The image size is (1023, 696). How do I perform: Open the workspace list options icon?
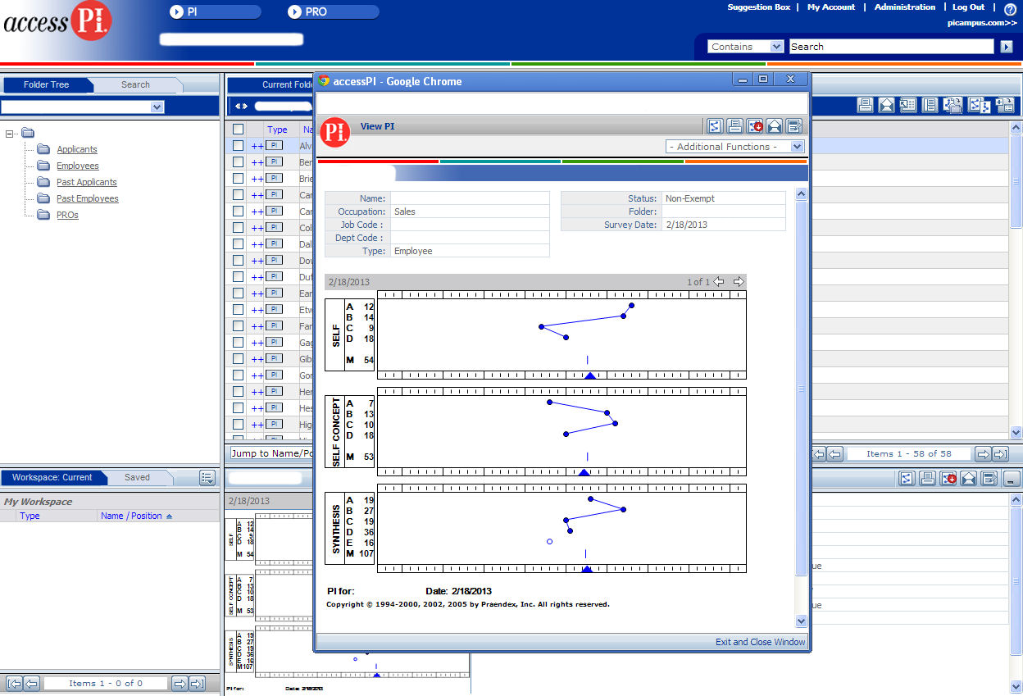coord(207,478)
